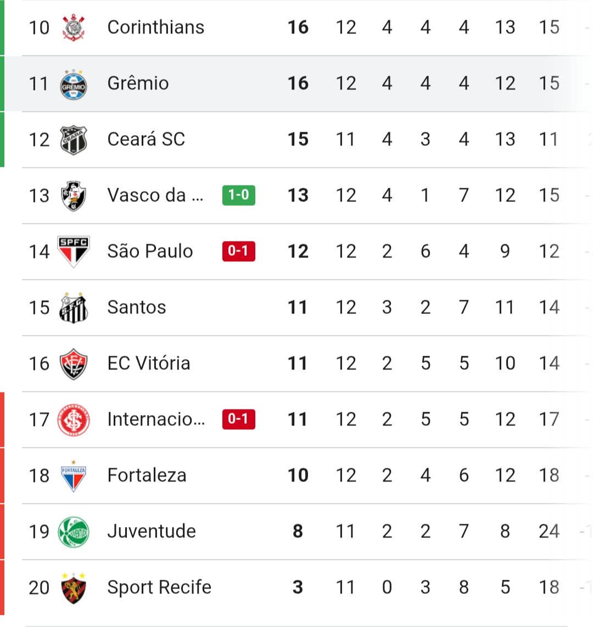593x627 pixels.
Task: Open Internacional's red 0-1 score badge
Action: point(239,419)
